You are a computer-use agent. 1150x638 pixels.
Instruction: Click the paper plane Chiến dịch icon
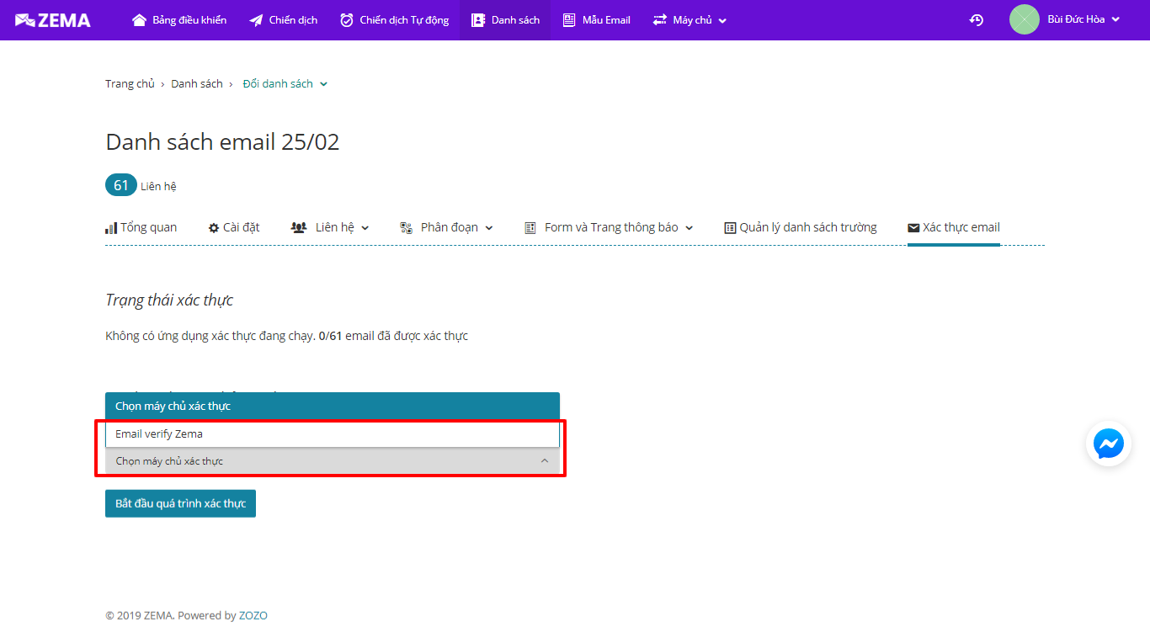coord(257,19)
